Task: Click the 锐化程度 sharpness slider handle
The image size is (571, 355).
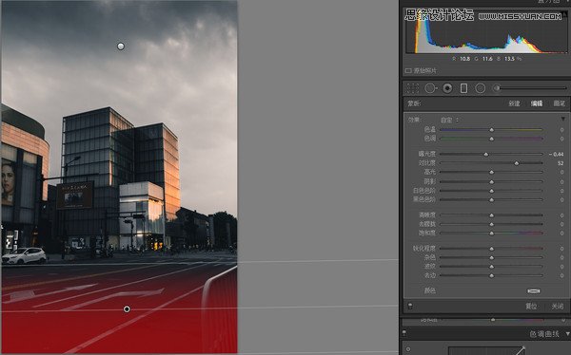Action: coord(492,249)
